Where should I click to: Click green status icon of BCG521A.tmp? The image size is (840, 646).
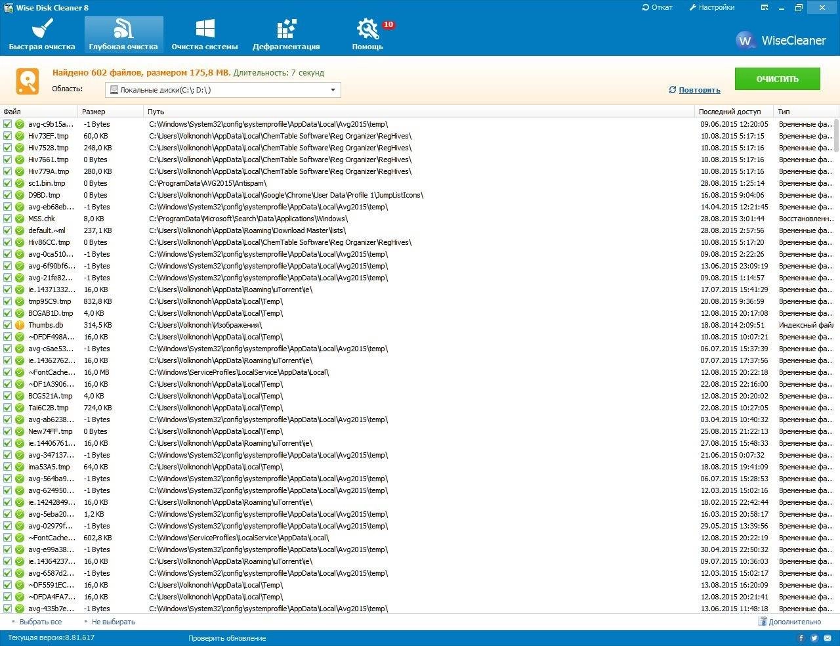(x=20, y=396)
